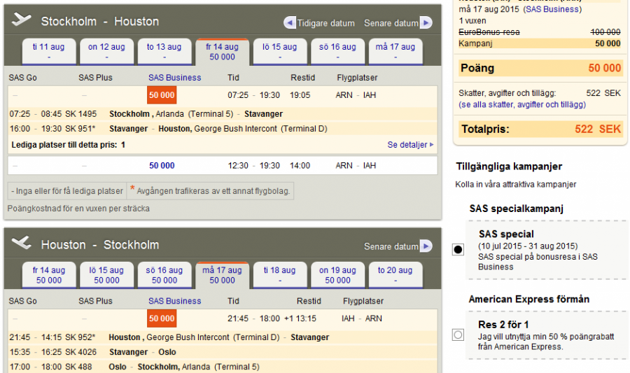
Task: Expand flight details via Se detaljer
Action: (410, 145)
